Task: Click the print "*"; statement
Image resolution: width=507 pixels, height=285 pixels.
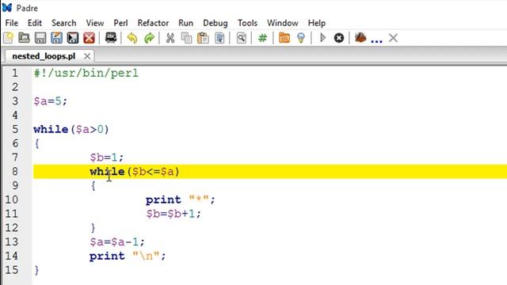Action: pyautogui.click(x=180, y=199)
